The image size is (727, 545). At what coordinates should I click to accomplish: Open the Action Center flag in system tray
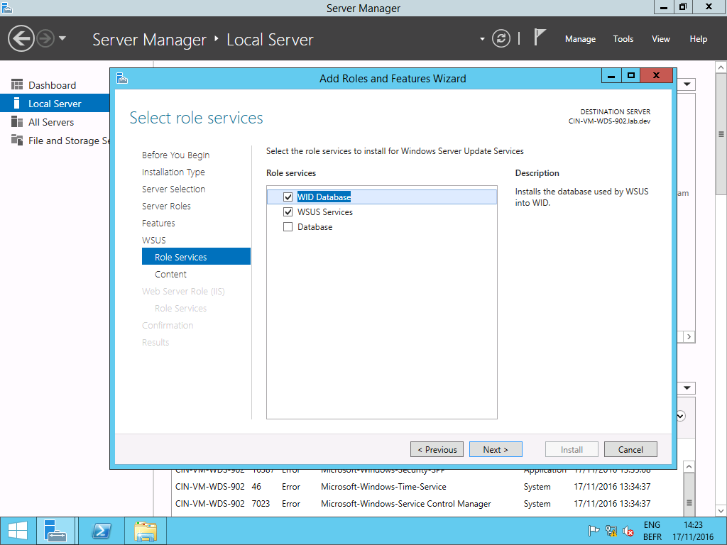tap(594, 531)
